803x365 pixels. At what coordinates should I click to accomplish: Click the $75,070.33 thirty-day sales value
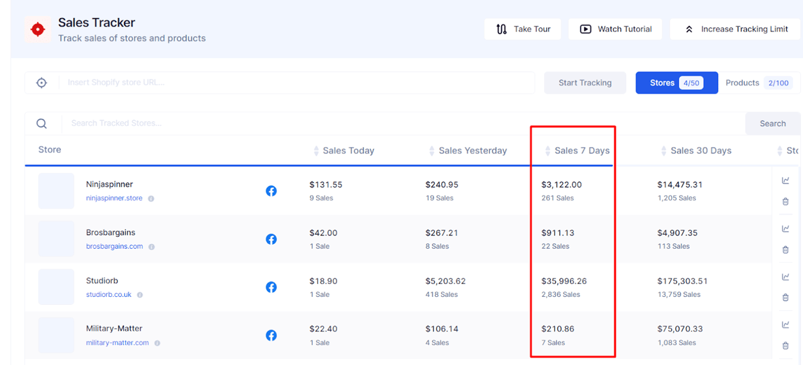tap(680, 329)
